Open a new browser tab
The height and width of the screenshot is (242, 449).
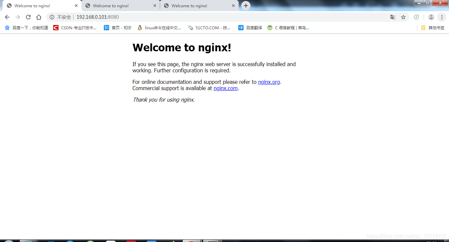pyautogui.click(x=246, y=6)
